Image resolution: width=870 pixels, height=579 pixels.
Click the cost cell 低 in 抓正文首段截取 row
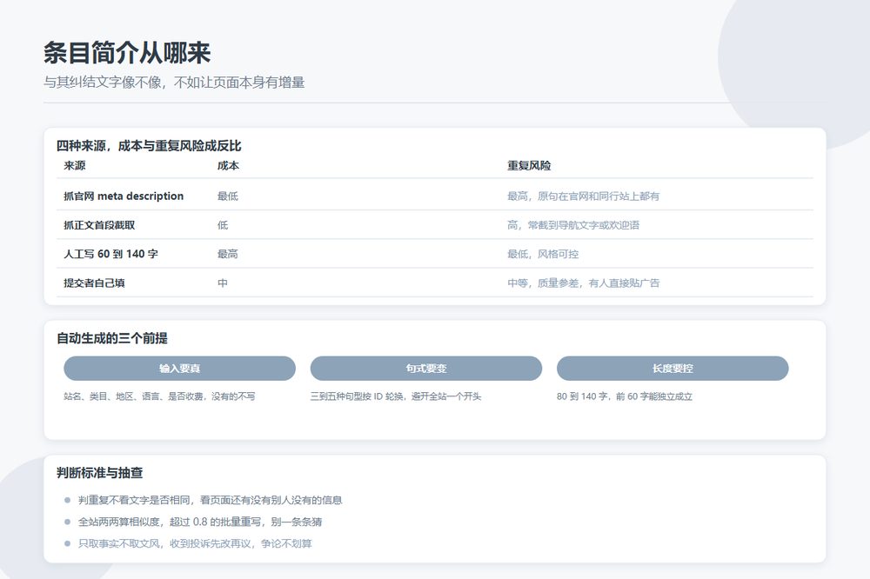(223, 225)
